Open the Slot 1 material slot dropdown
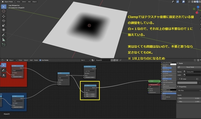 click(85, 60)
